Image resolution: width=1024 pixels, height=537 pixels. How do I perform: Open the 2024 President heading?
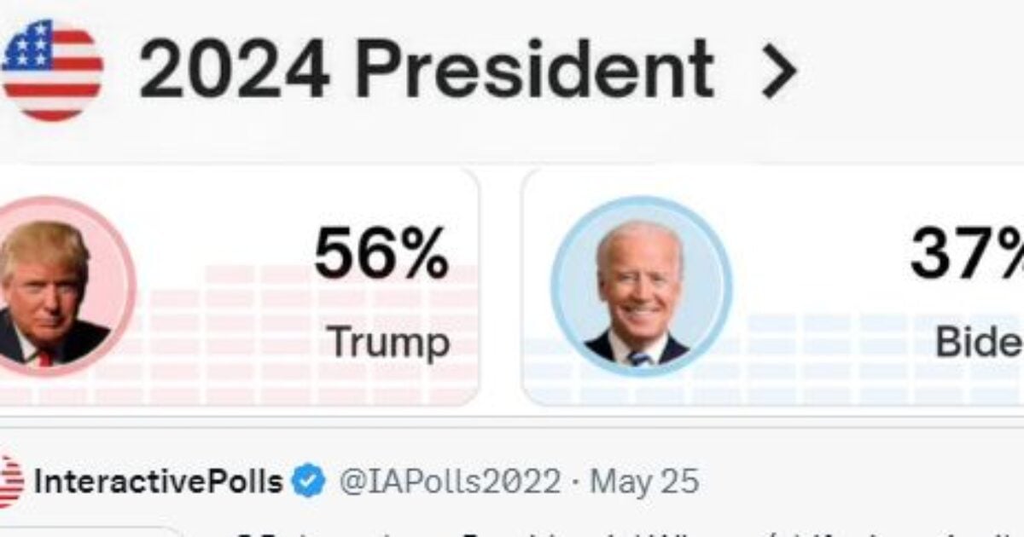(425, 70)
